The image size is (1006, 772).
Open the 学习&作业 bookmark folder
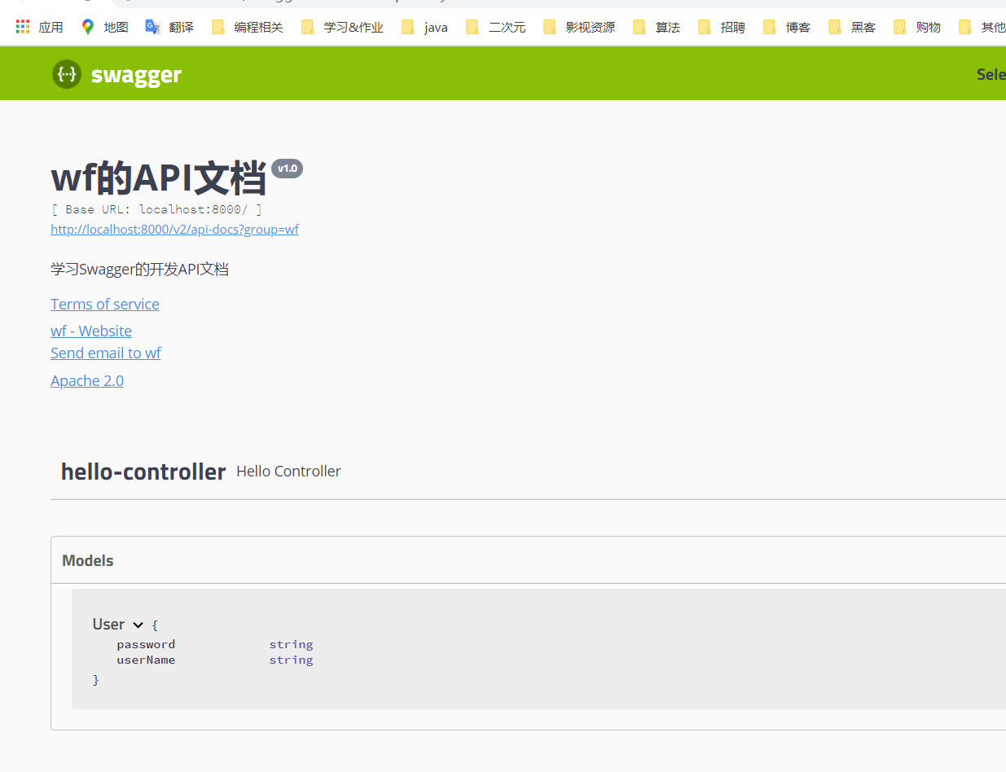pyautogui.click(x=342, y=27)
